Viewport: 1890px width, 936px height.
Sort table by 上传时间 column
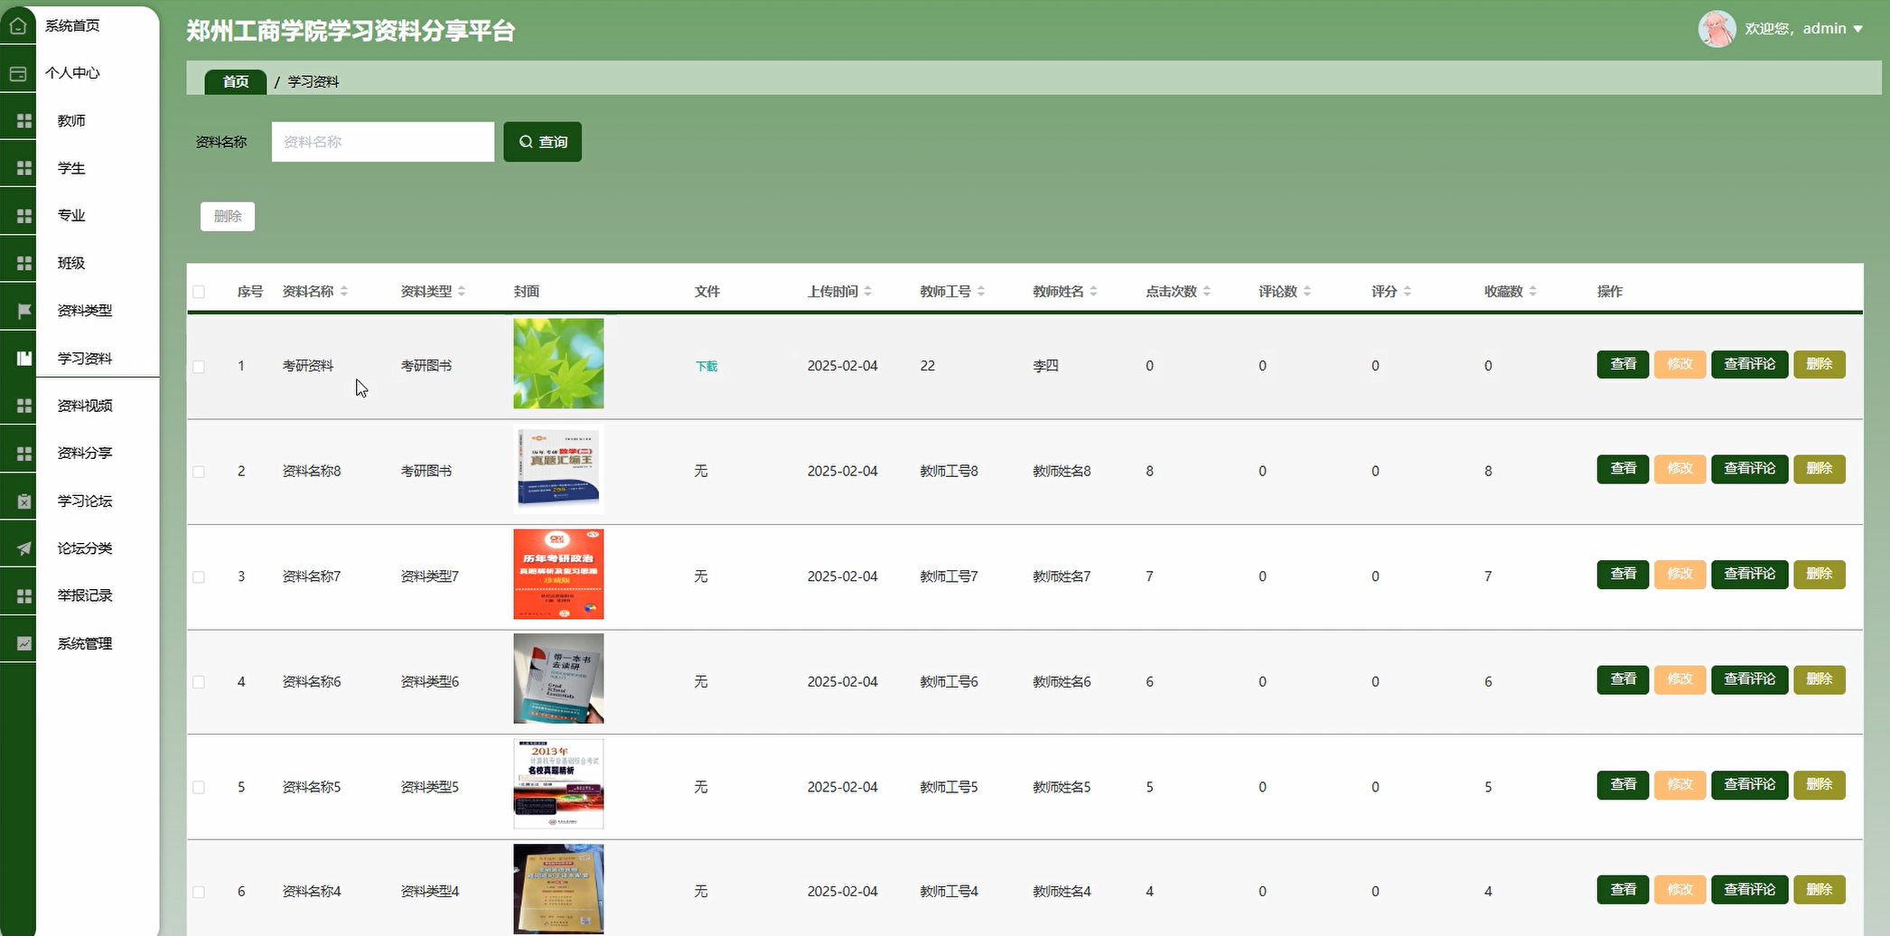click(867, 291)
